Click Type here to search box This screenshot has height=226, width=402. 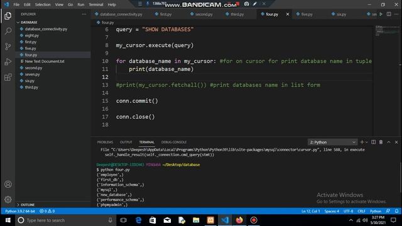(x=65, y=220)
